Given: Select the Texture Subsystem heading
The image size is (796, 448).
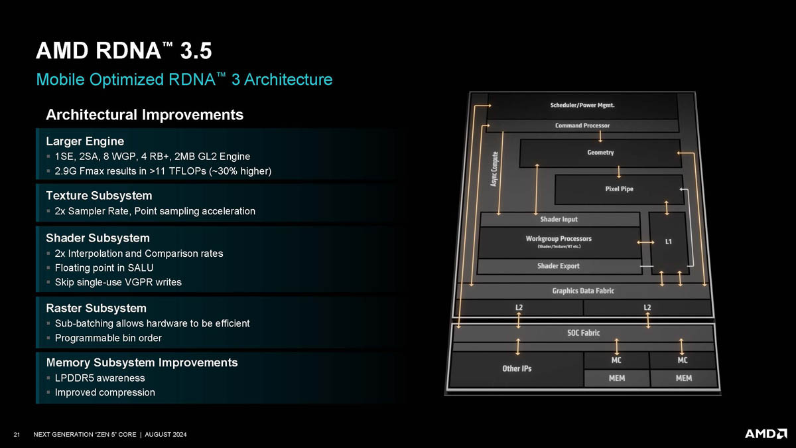Looking at the screenshot, I should (x=99, y=195).
